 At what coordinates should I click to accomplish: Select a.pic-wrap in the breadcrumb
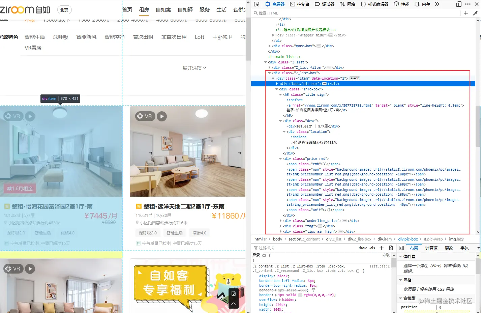click(433, 239)
